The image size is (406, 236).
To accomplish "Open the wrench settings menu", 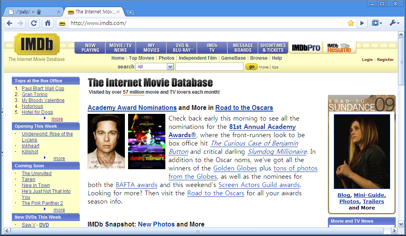I will 395,23.
